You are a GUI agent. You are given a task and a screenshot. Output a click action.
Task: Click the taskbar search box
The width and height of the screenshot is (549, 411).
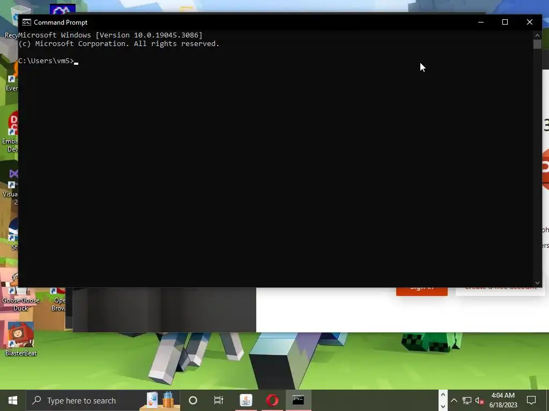tap(103, 400)
